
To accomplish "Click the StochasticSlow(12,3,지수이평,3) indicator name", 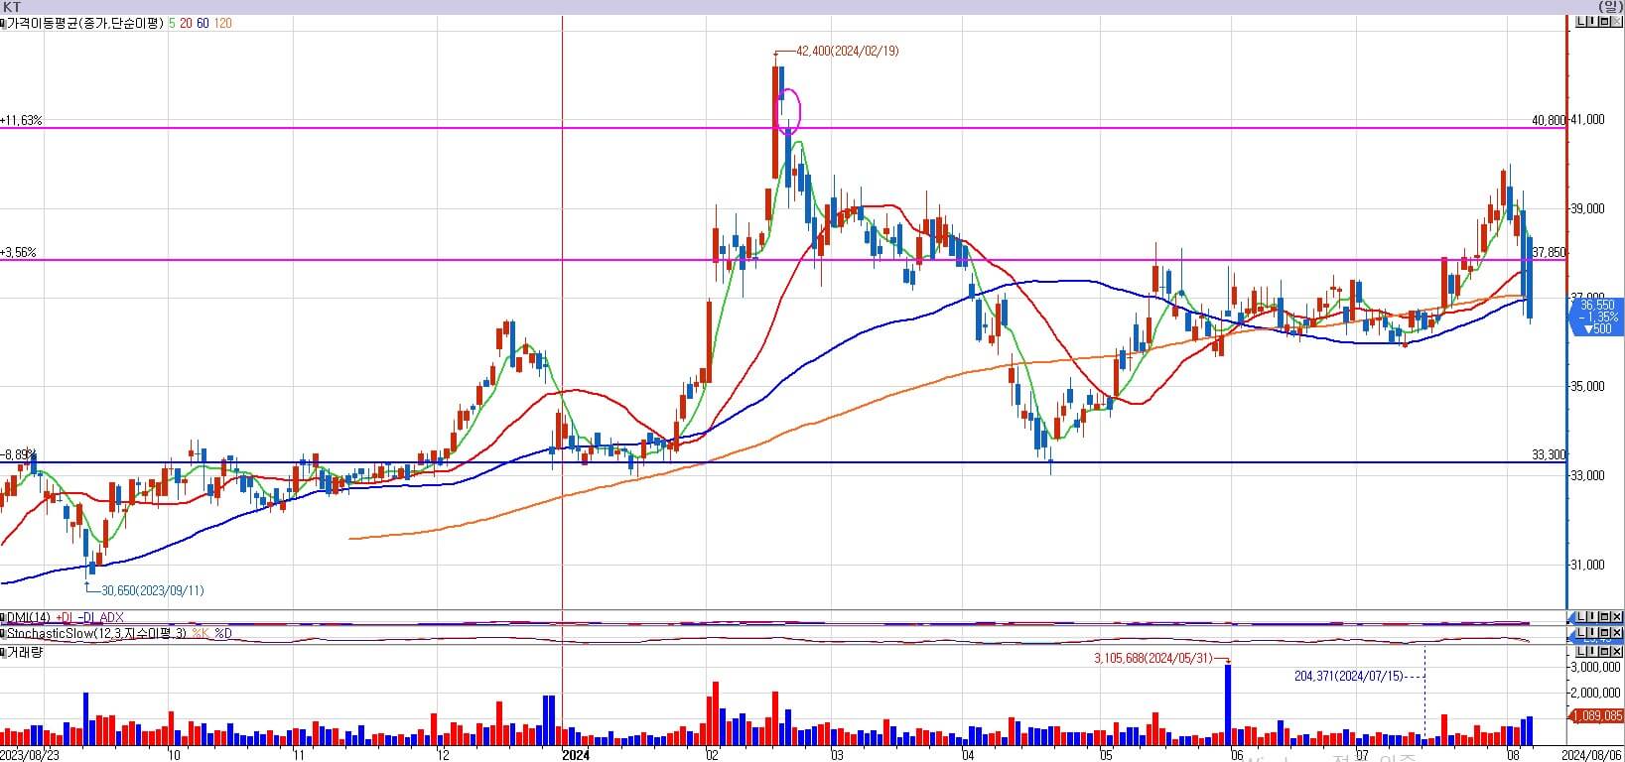I will click(97, 633).
